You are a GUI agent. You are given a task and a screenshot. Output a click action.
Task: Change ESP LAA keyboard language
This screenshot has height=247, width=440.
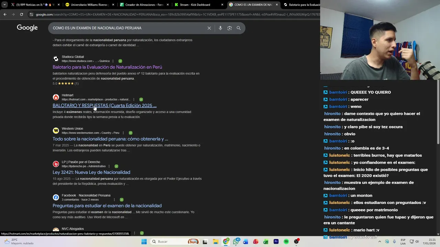pyautogui.click(x=403, y=242)
